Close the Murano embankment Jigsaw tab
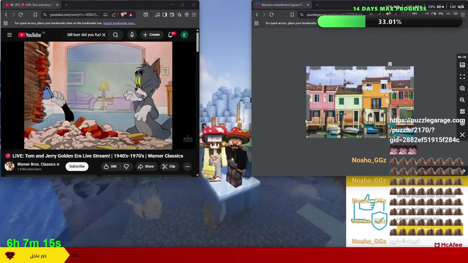Screen dimensions: 468x263 (308, 5)
